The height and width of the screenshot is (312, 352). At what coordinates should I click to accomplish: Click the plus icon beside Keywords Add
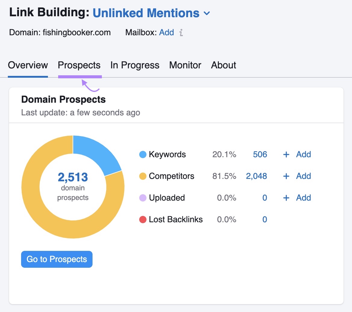(x=286, y=154)
